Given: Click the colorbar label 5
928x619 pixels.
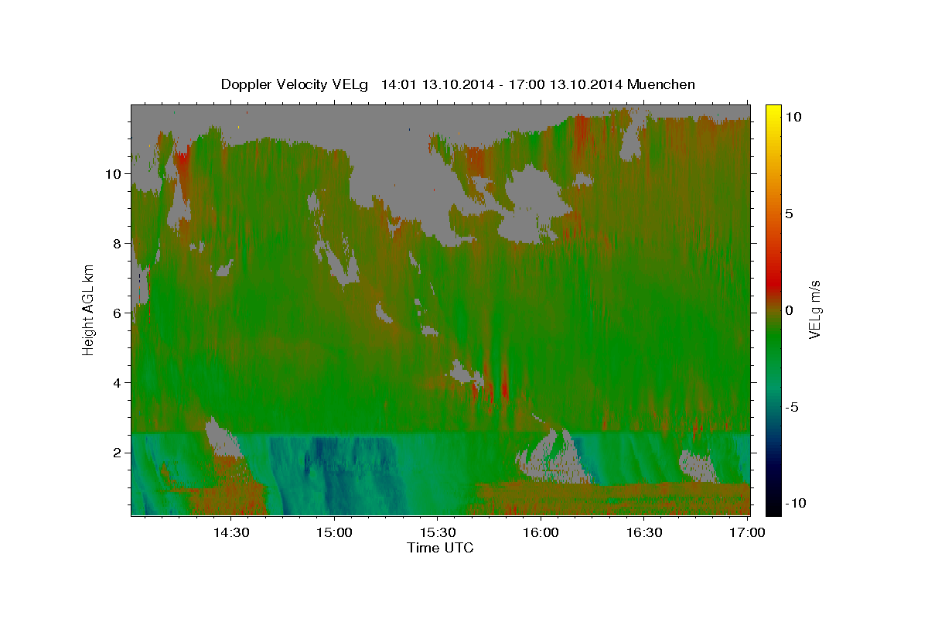Looking at the screenshot, I should (x=789, y=213).
